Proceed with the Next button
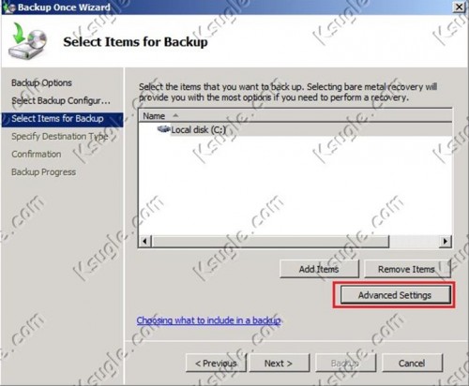 coord(279,364)
